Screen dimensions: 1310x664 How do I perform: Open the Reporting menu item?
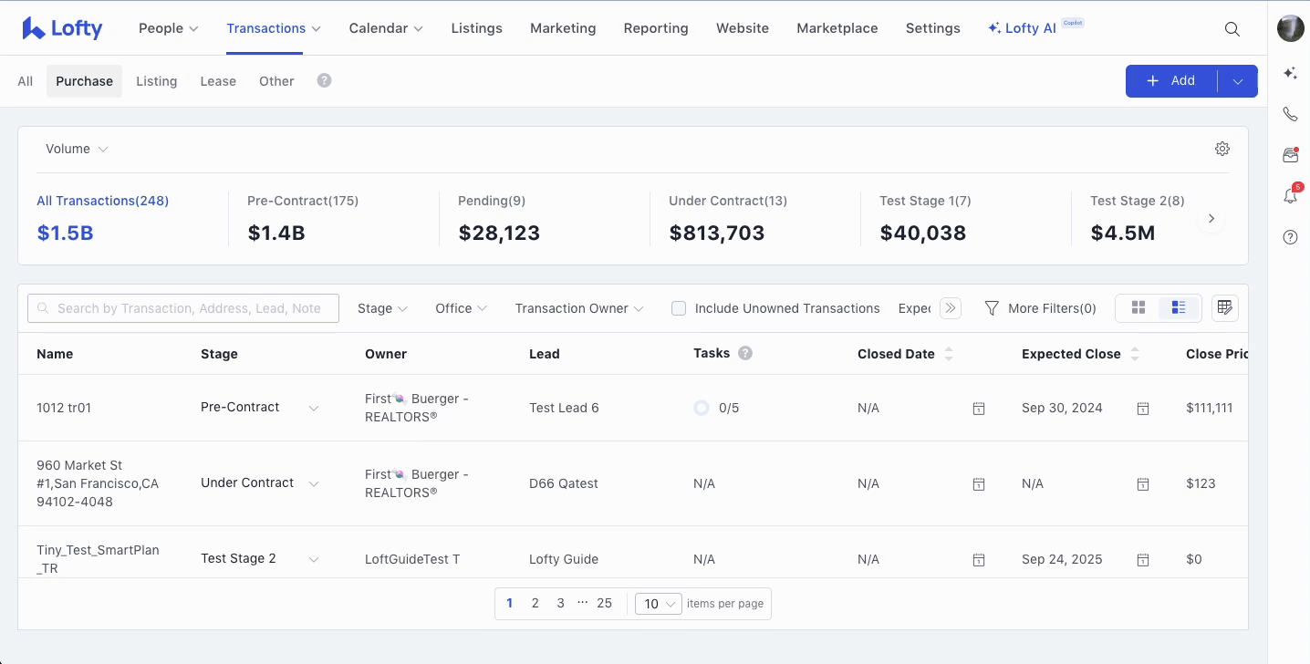[x=655, y=28]
